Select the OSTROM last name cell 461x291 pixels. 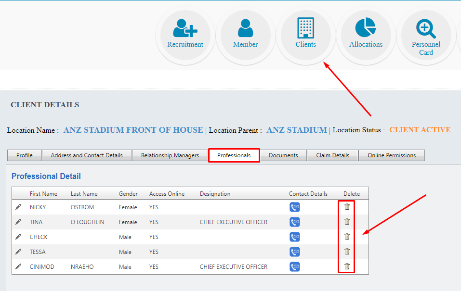[x=82, y=207]
